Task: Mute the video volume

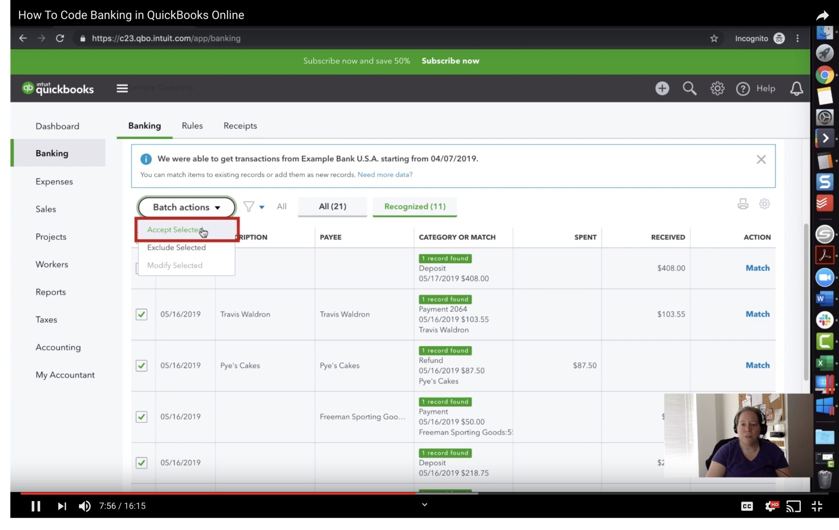Action: 84,506
